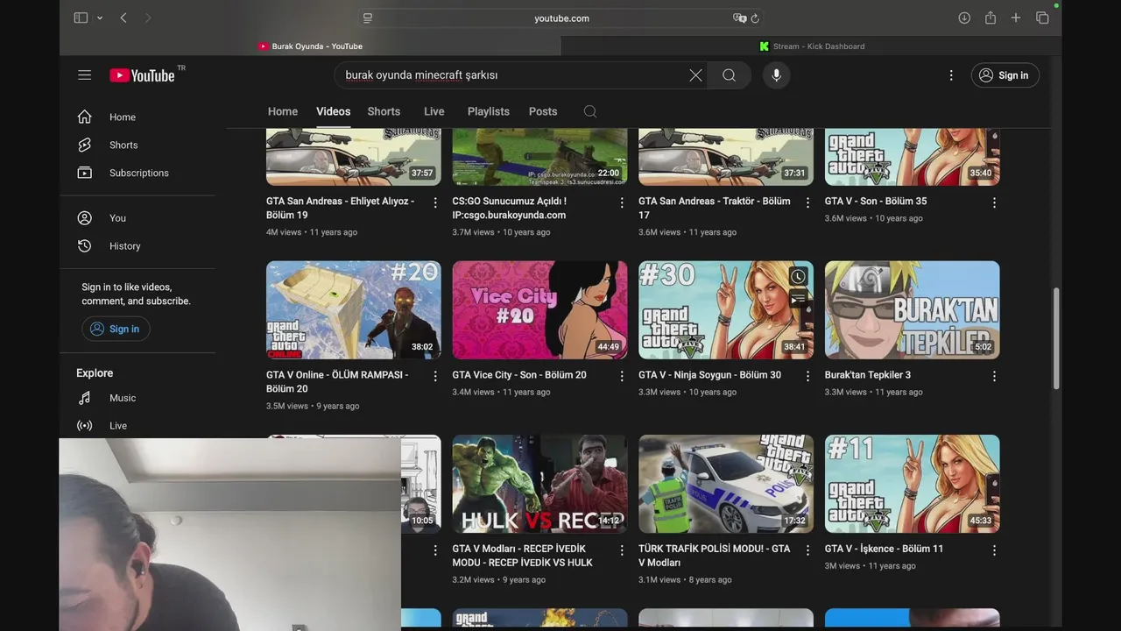
Task: Open more options for GTA V Online - ÖLÜM RAMPASI
Action: [435, 376]
